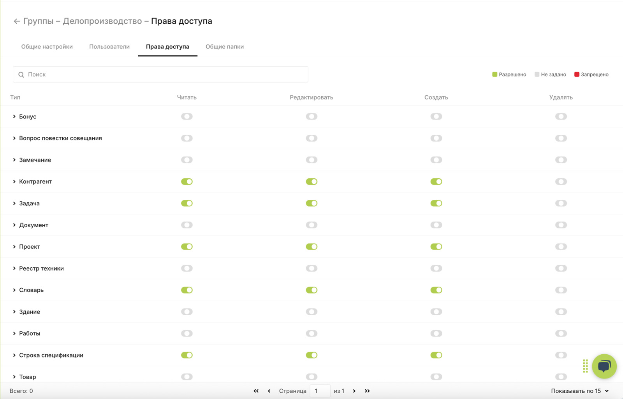Viewport: 623px width, 399px height.
Task: Go to the first page
Action: tap(256, 391)
